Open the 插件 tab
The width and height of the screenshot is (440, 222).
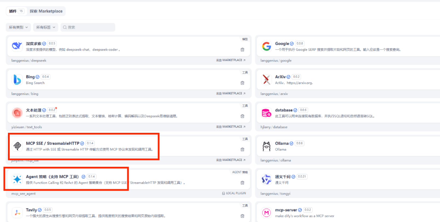click(16, 11)
